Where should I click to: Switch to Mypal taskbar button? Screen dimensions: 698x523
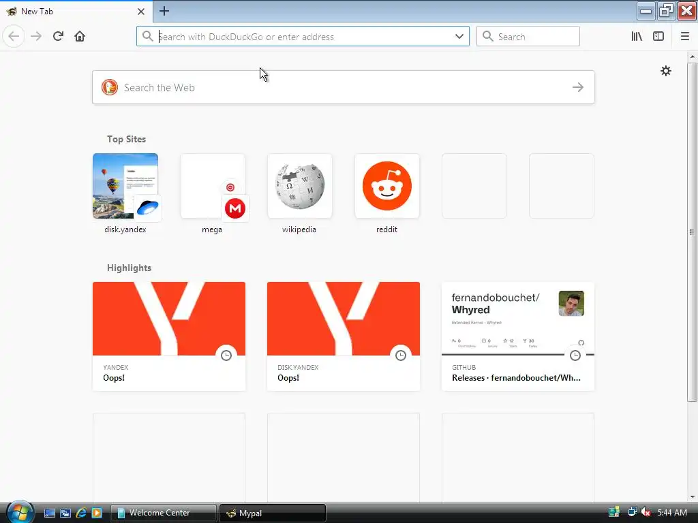click(x=273, y=513)
